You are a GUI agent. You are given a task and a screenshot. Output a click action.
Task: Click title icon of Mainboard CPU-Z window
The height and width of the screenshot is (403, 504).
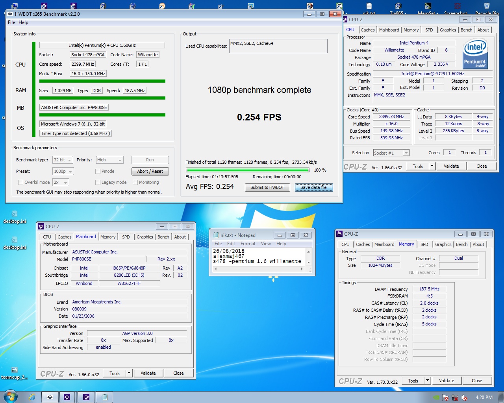[41, 226]
